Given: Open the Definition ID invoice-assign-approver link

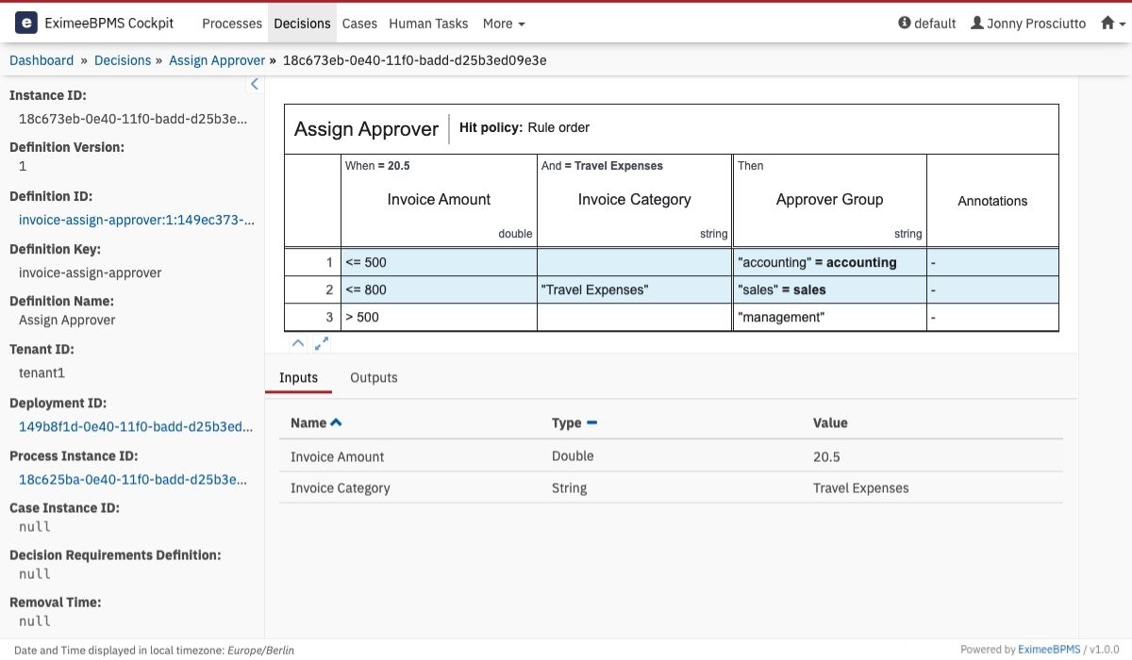Looking at the screenshot, I should [137, 220].
